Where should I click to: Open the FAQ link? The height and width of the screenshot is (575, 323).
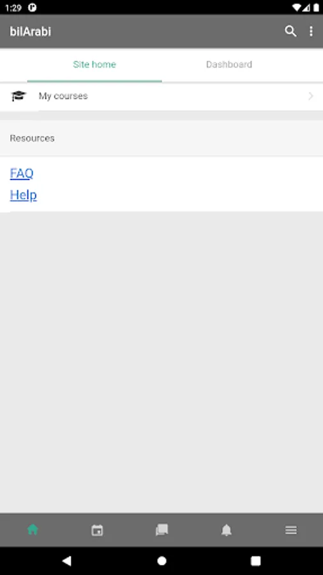pyautogui.click(x=22, y=173)
